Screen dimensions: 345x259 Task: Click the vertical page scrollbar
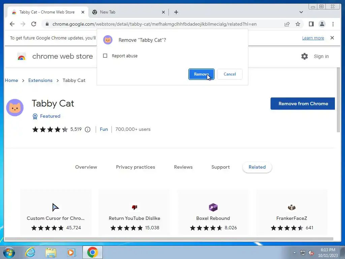pos(338,100)
